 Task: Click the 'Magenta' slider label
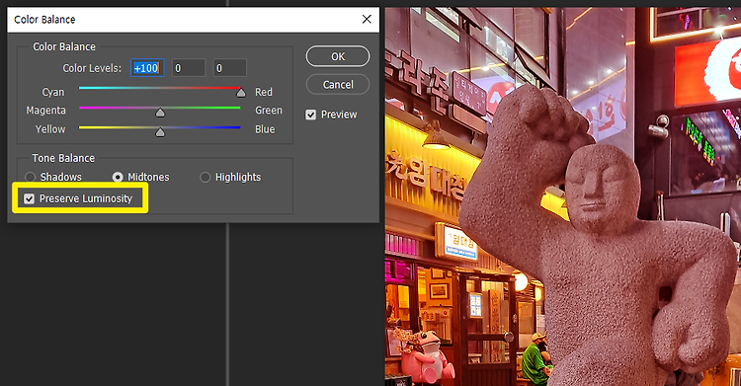[45, 111]
